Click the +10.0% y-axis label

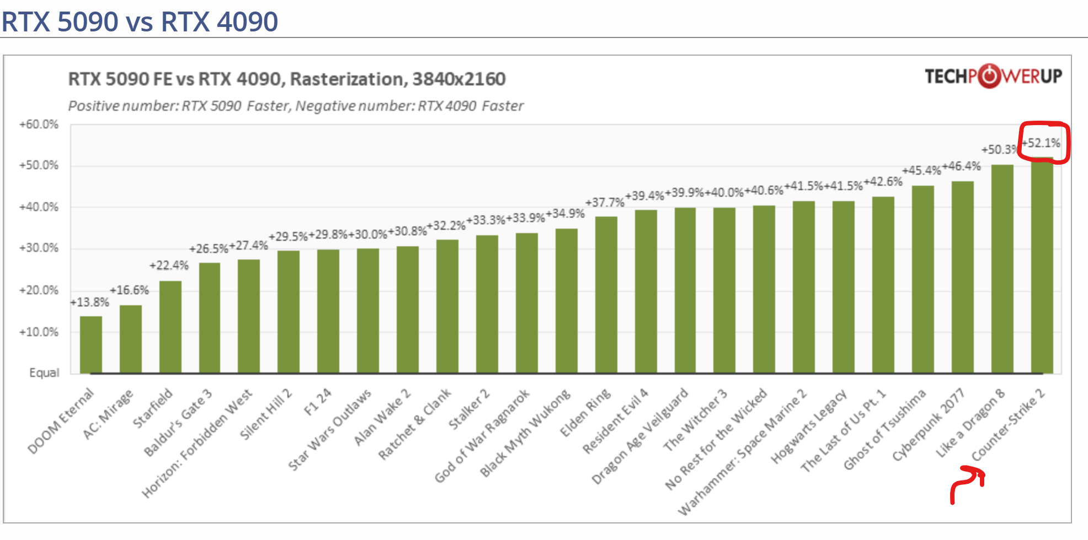[x=39, y=332]
